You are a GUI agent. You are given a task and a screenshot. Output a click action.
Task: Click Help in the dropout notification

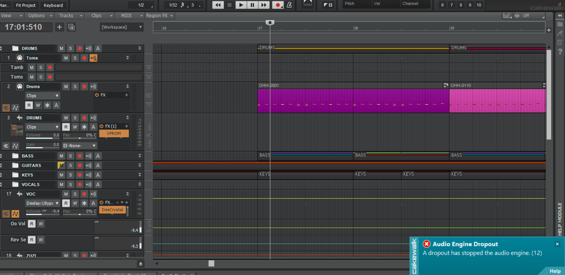pyautogui.click(x=555, y=271)
